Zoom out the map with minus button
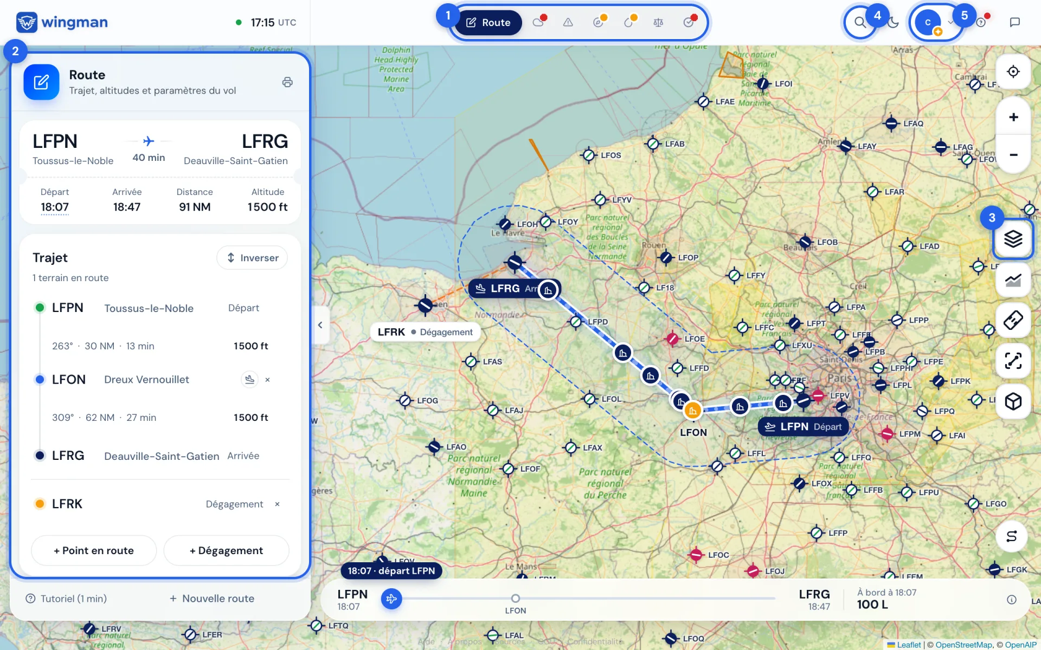Viewport: 1041px width, 650px height. pyautogui.click(x=1013, y=154)
